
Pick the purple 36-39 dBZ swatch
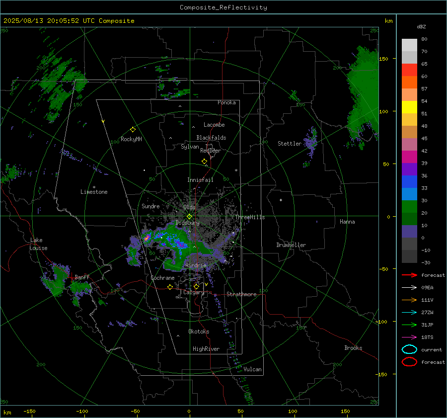(409, 169)
